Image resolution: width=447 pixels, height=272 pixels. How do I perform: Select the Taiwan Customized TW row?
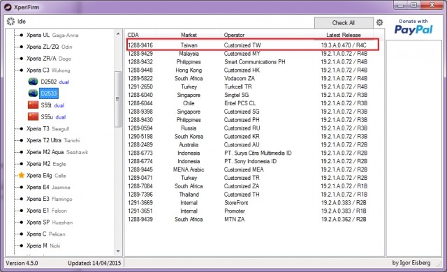point(253,45)
